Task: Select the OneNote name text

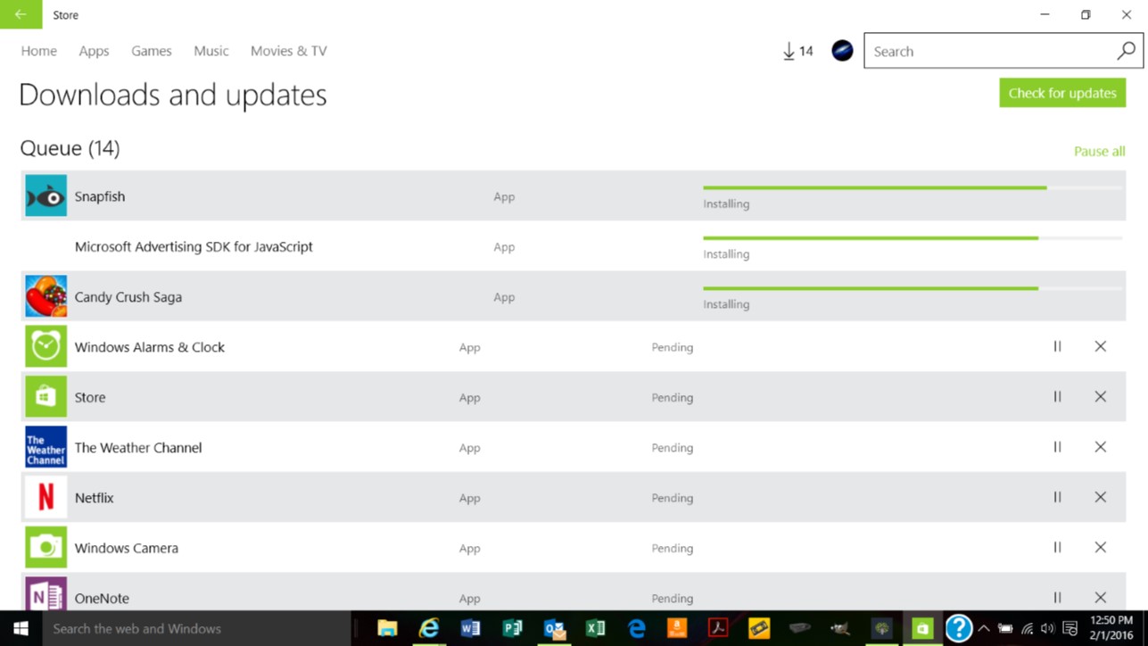Action: click(102, 598)
